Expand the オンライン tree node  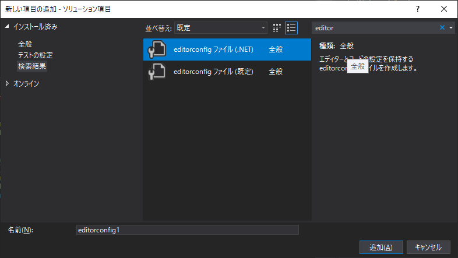click(x=7, y=83)
